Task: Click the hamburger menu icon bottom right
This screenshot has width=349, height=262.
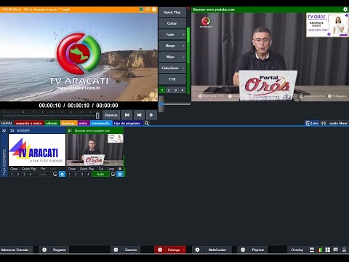Action: (x=312, y=250)
